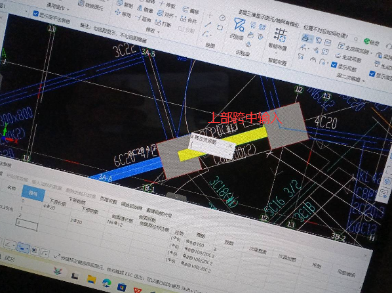Click the 输入当前列数据 button
The height and width of the screenshot is (293, 392).
click(47, 185)
